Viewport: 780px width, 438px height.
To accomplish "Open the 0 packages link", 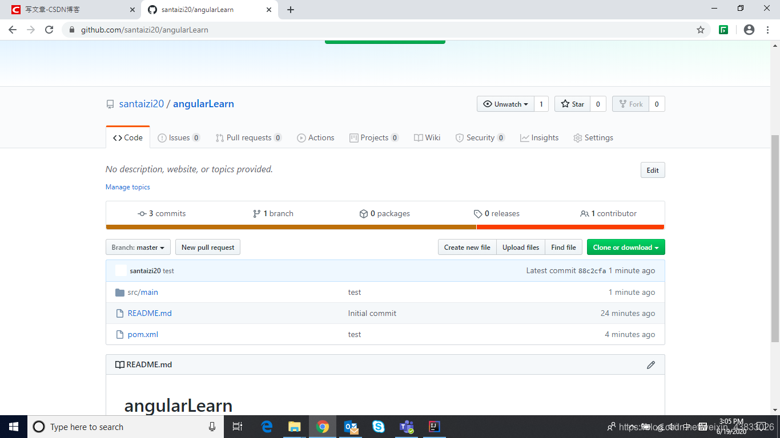I will (385, 213).
